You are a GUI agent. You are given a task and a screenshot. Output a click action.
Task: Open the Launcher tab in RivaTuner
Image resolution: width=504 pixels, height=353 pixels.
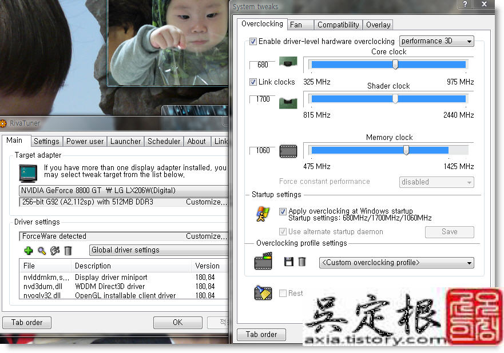click(125, 142)
